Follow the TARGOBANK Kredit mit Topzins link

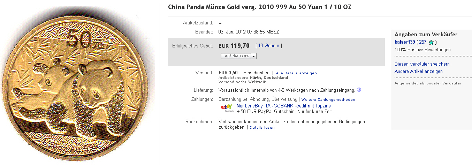click(283, 106)
